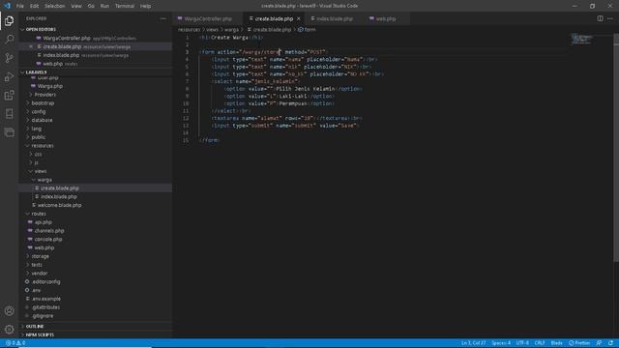Viewport: 619px width, 348px height.
Task: Open the Selection menu
Action: 54,6
